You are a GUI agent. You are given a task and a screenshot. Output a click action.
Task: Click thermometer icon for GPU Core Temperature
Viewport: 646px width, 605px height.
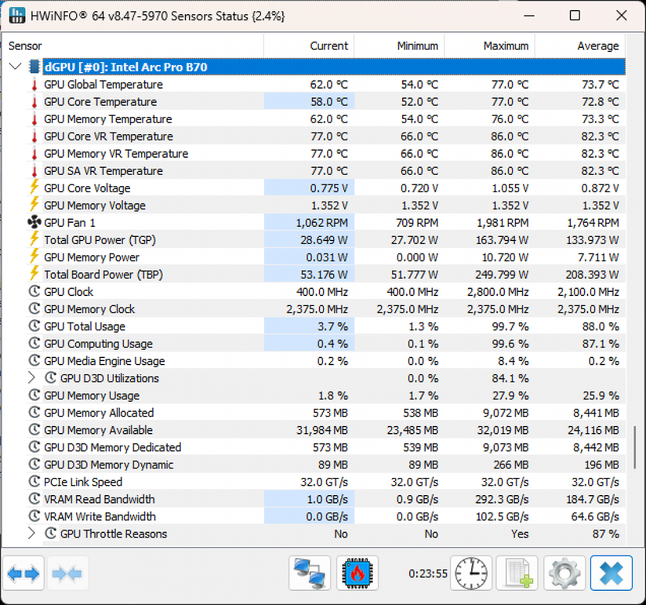click(x=34, y=102)
